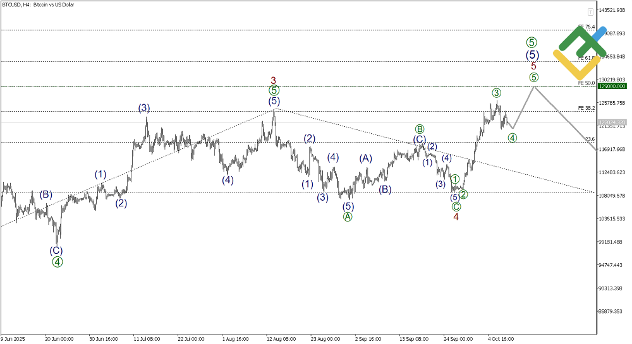
Task: Click the 12 Aug 08:00 date label
Action: [281, 339]
